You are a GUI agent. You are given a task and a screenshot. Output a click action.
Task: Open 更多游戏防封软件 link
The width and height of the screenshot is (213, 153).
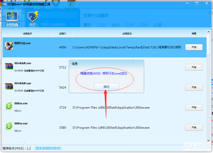48,148
